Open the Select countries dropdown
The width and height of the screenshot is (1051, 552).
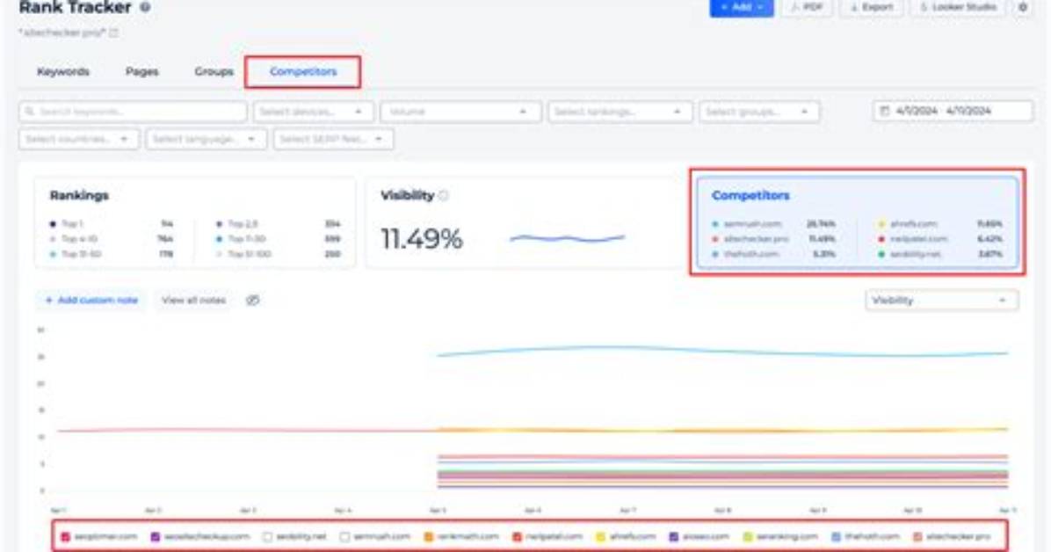pos(79,139)
